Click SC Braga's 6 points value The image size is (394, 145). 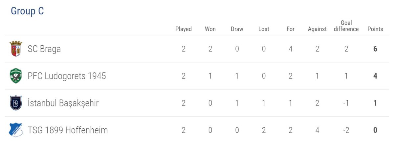[x=375, y=49]
